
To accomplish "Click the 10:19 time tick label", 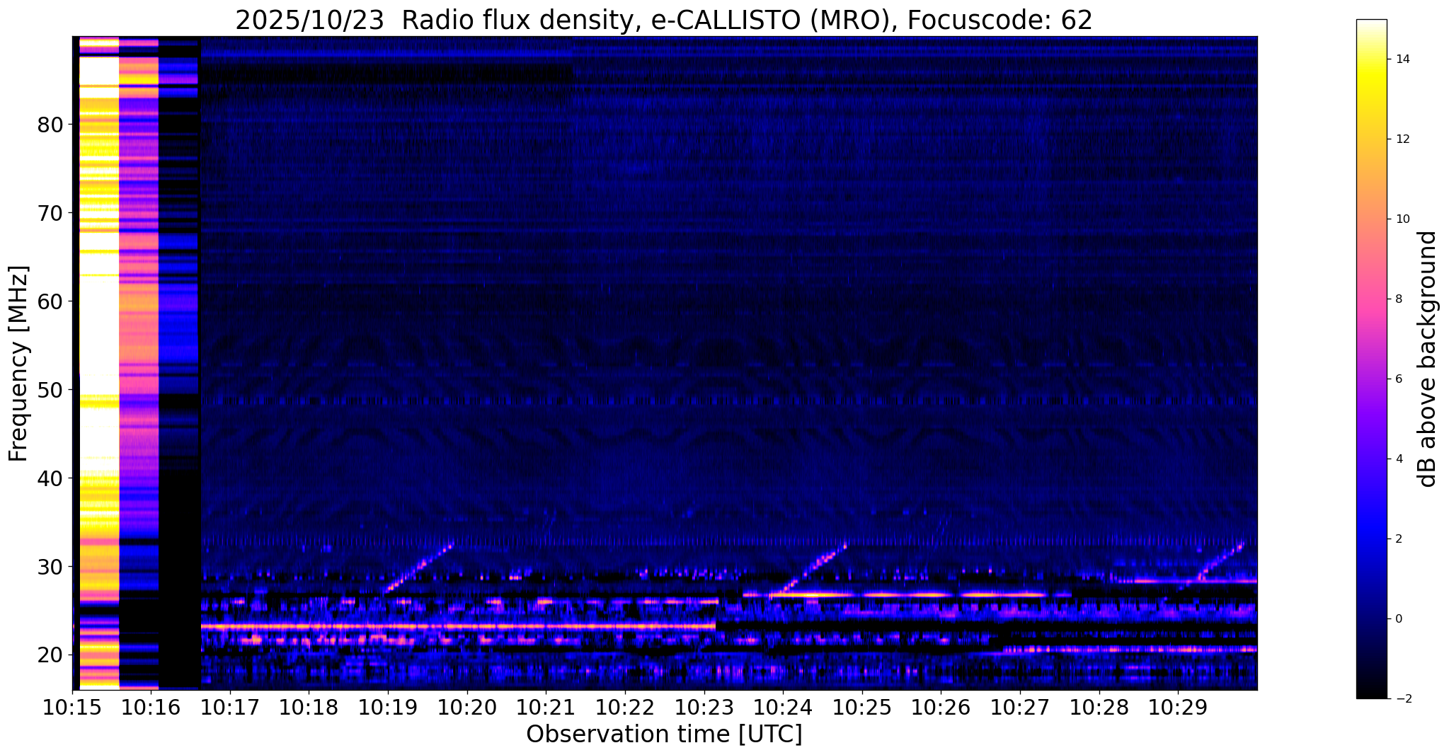I will (388, 707).
